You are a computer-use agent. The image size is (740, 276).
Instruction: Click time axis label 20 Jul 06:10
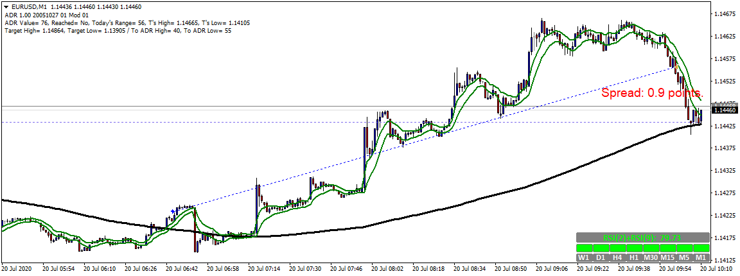(100, 268)
